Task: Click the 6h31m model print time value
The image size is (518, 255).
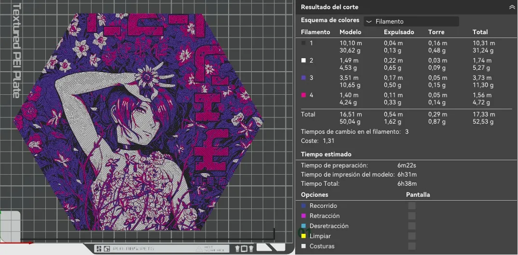Action: point(407,175)
